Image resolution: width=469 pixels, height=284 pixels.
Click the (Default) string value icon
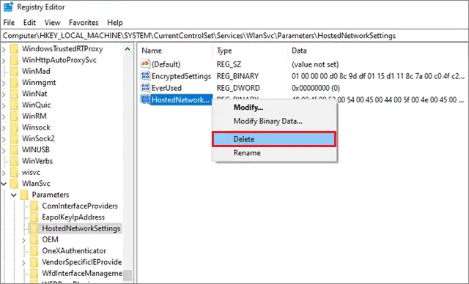145,64
